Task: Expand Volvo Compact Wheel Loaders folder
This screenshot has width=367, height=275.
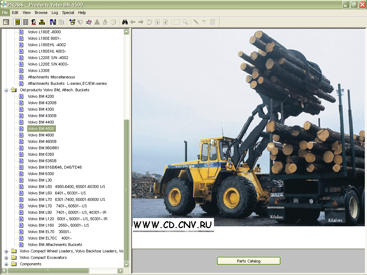Action: coord(6,251)
